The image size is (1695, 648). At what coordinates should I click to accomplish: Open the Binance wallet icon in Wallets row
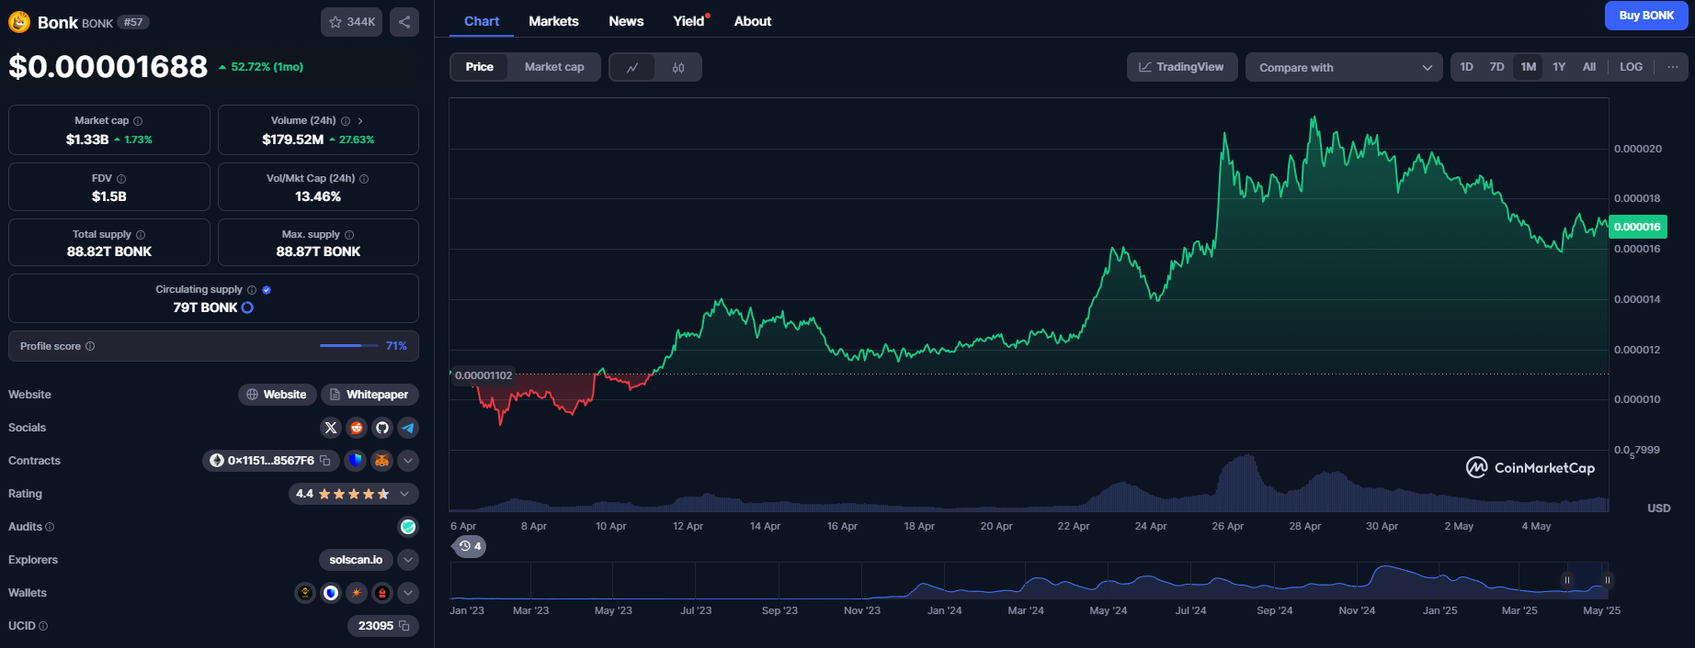click(305, 593)
